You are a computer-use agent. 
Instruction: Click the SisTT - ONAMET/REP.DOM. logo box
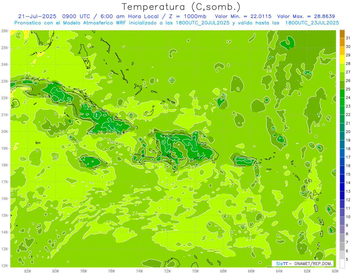click(x=303, y=263)
